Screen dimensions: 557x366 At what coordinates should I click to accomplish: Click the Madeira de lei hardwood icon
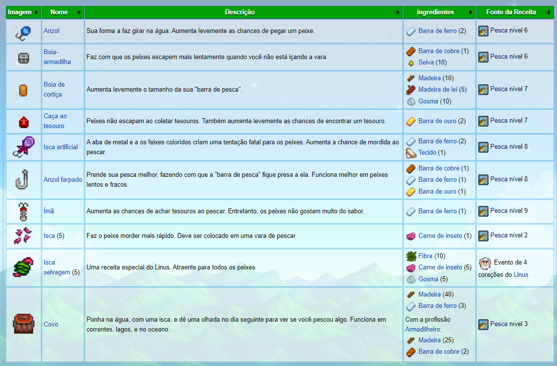click(411, 90)
